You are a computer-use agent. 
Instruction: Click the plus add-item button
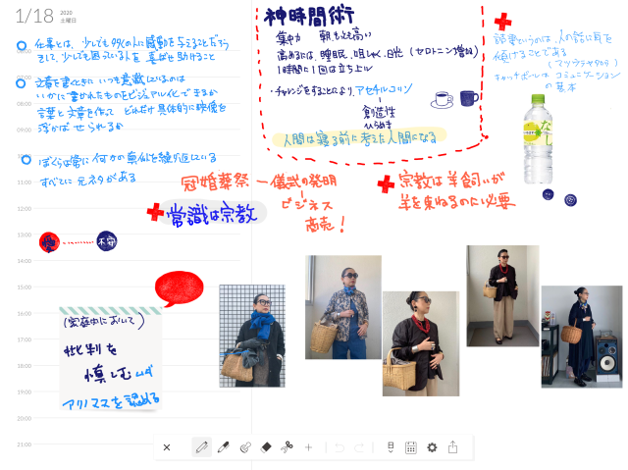pos(308,447)
